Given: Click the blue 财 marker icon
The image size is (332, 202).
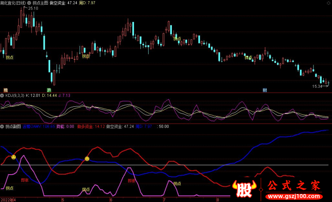Looking at the screenshot, I should point(264,90).
